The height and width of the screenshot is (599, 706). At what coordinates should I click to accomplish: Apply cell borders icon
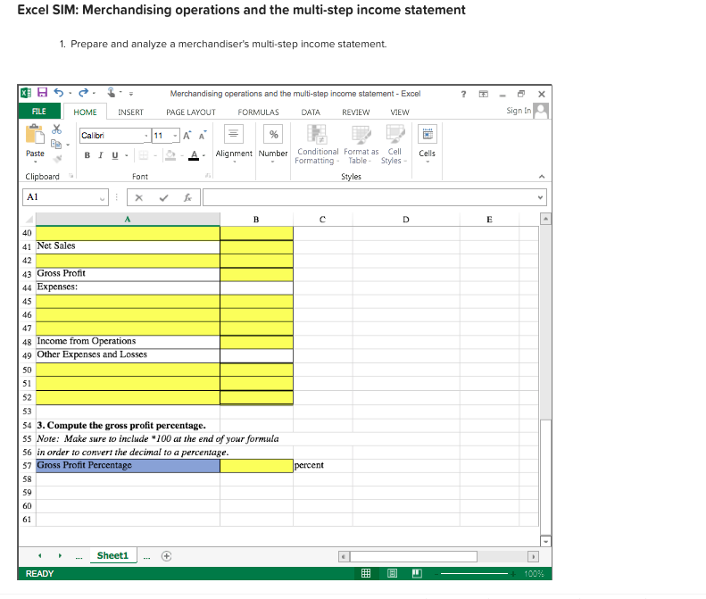coord(143,155)
